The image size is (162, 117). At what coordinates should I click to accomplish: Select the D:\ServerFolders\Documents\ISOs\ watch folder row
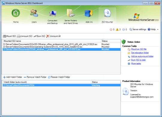61,85
